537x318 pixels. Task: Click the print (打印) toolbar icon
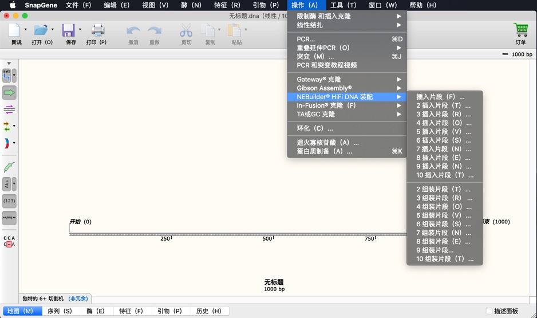tap(97, 30)
